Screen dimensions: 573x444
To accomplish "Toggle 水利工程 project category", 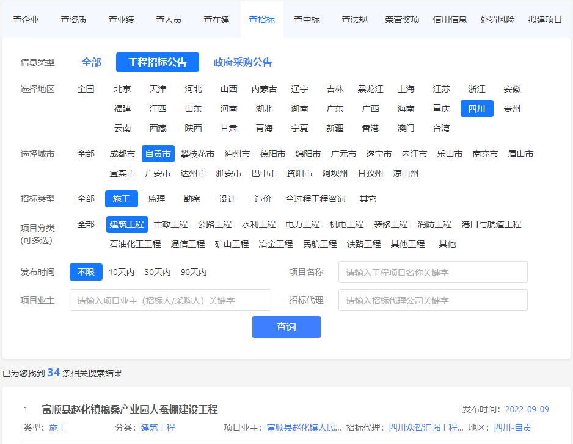I will click(259, 224).
